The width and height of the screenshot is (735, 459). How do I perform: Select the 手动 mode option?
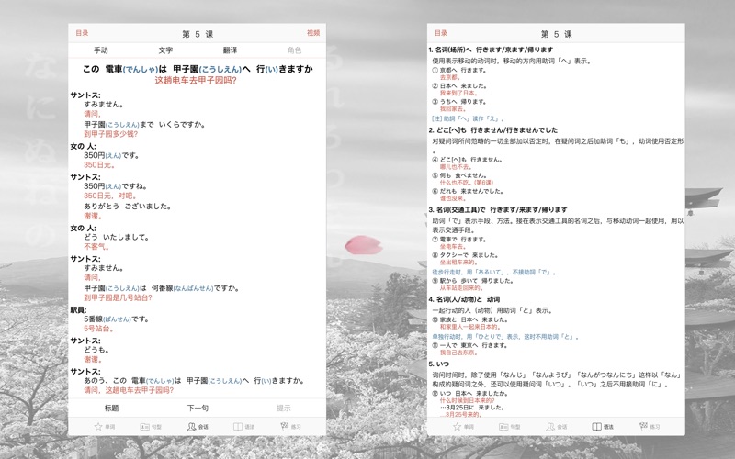(x=101, y=50)
